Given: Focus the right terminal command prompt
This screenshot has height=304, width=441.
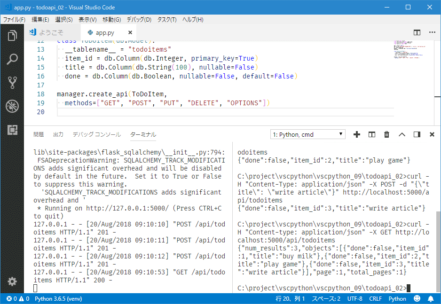Looking at the screenshot, I should pos(323,288).
